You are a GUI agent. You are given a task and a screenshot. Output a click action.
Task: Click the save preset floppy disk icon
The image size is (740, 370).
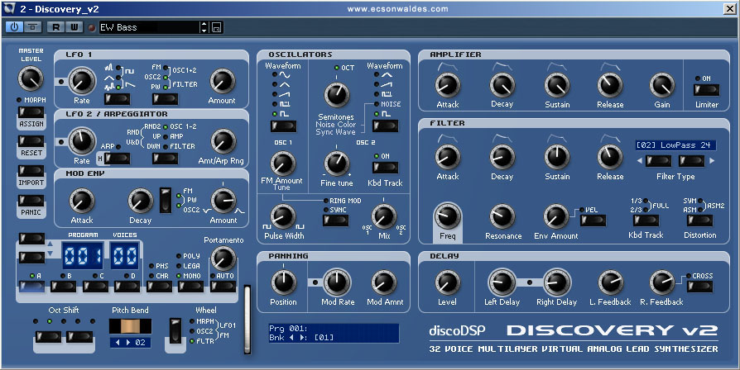coord(217,27)
